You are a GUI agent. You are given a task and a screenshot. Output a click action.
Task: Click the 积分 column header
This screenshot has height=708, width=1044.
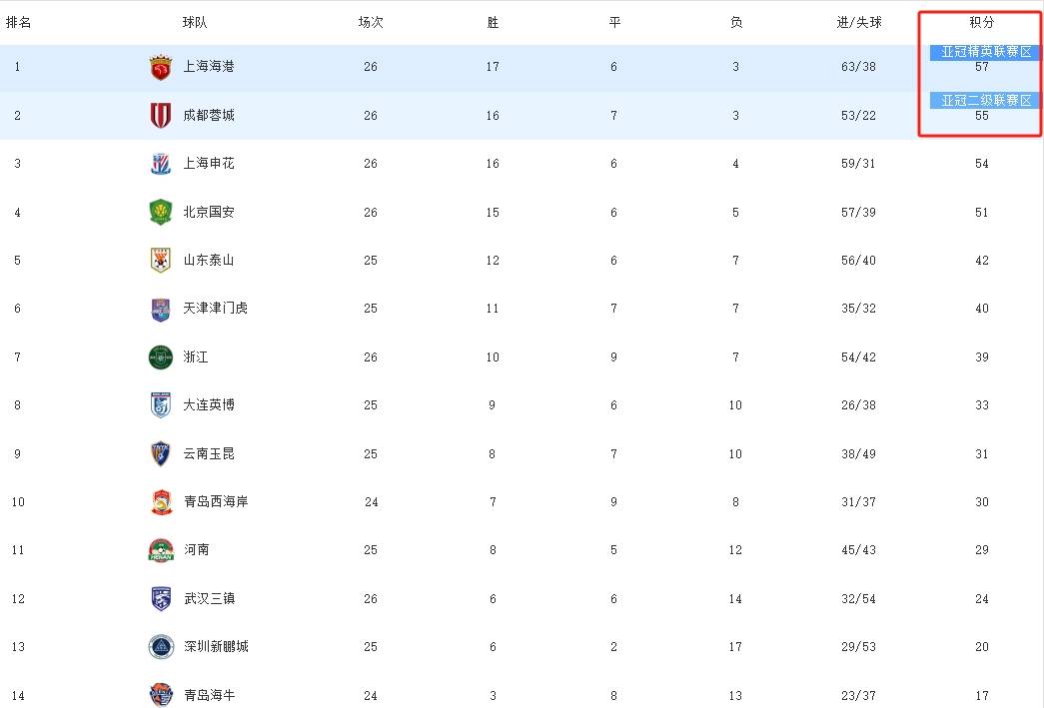pyautogui.click(x=981, y=21)
